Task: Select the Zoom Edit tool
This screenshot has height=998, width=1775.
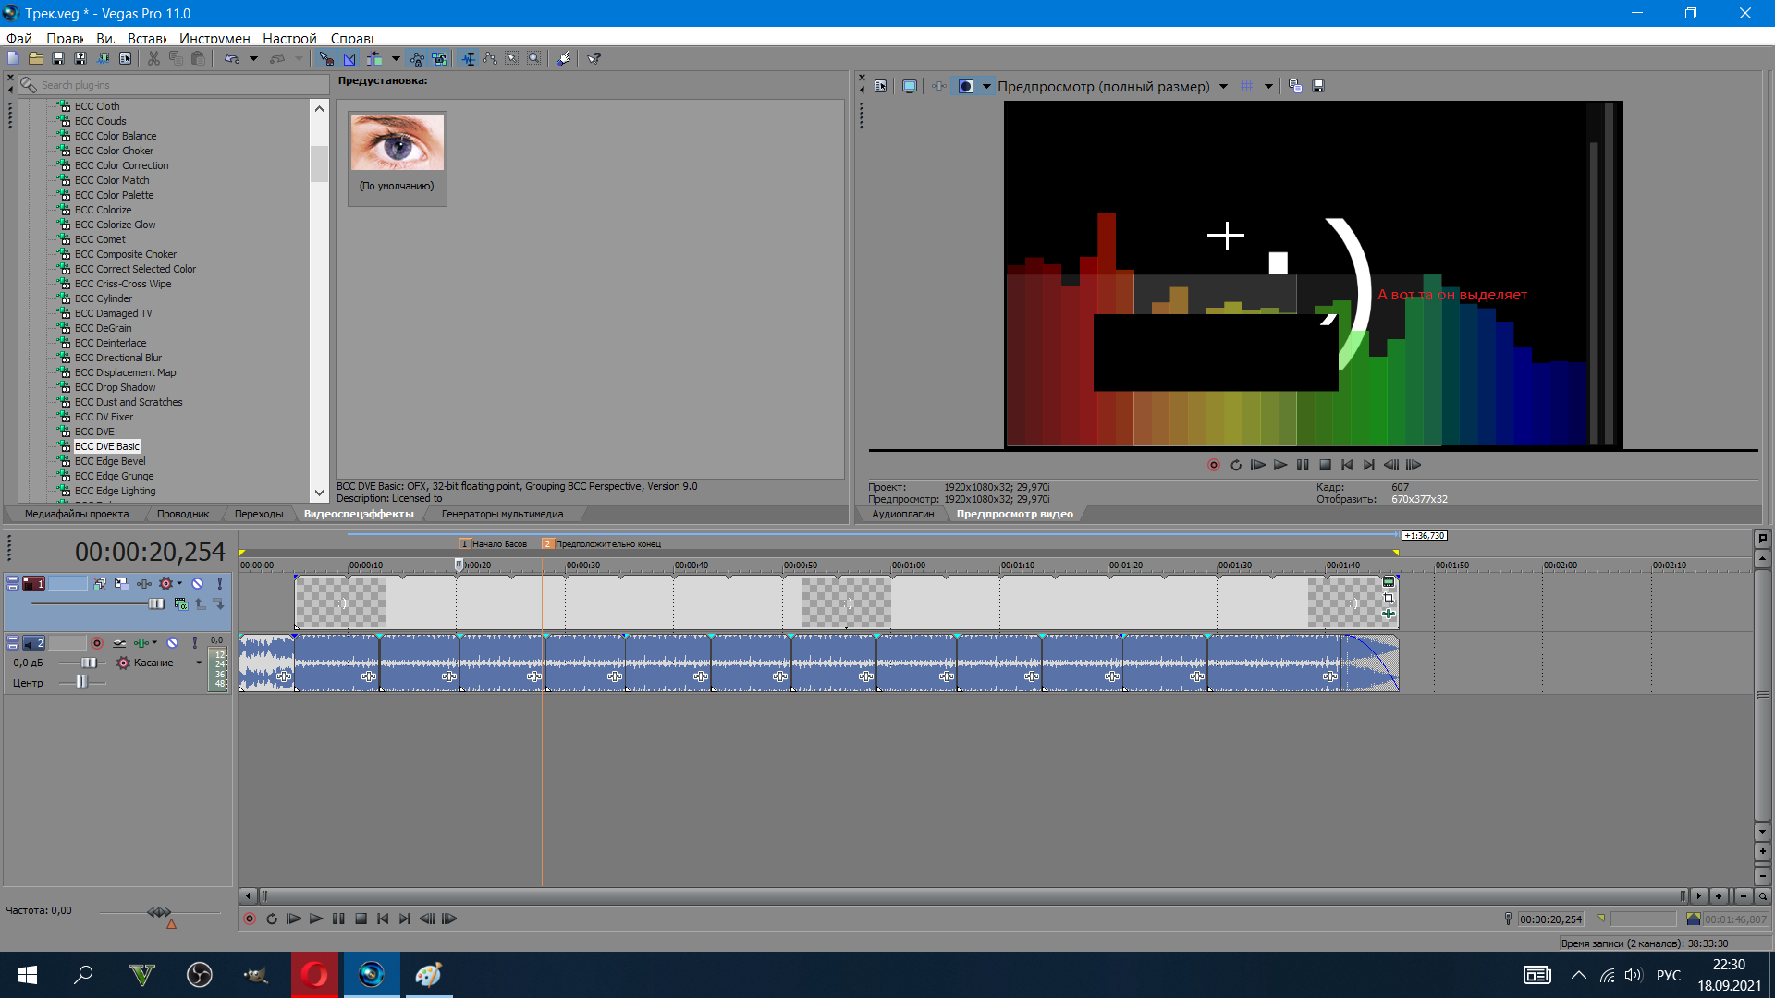Action: coord(534,58)
